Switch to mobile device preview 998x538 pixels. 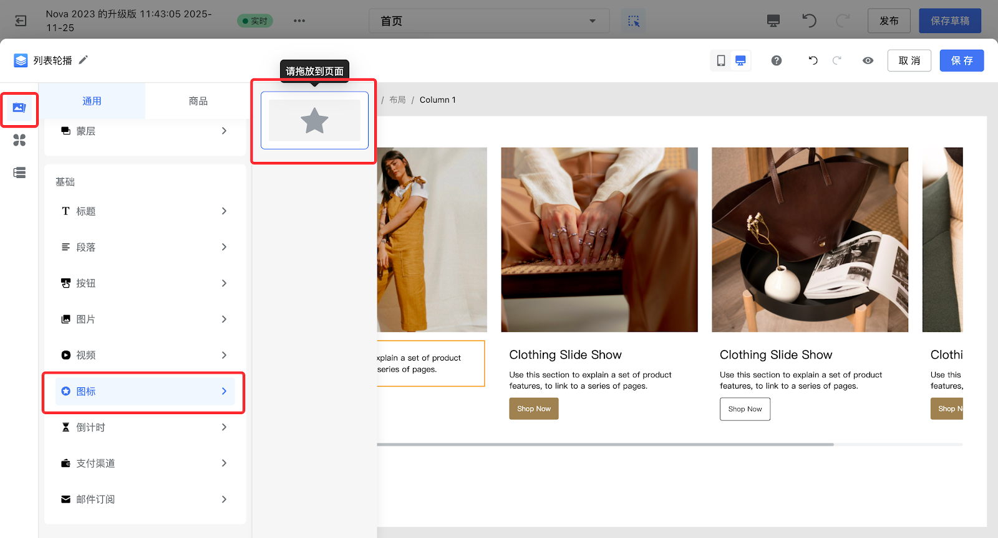[721, 60]
